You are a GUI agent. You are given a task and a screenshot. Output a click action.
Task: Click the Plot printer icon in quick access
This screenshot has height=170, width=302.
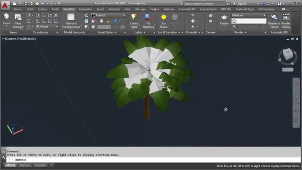[37, 3]
